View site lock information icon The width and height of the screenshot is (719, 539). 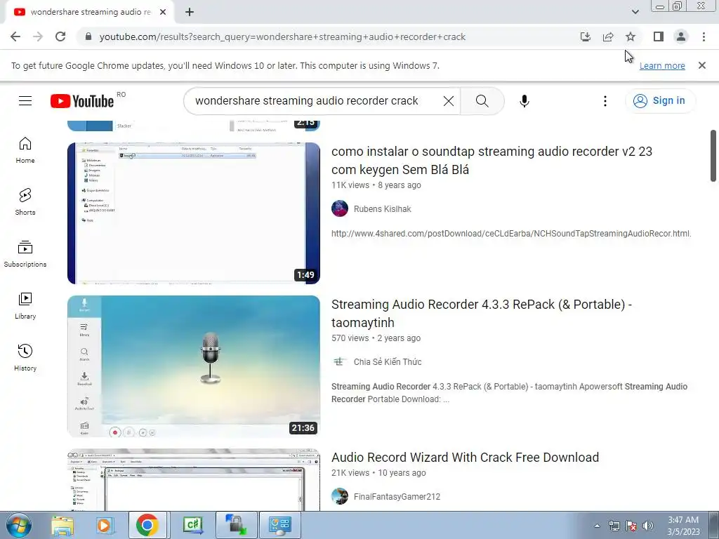(x=88, y=36)
